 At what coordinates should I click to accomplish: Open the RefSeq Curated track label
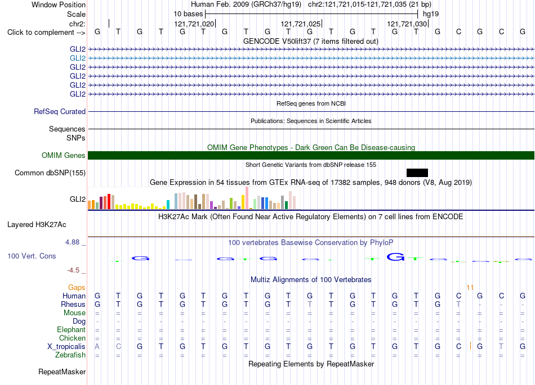60,112
